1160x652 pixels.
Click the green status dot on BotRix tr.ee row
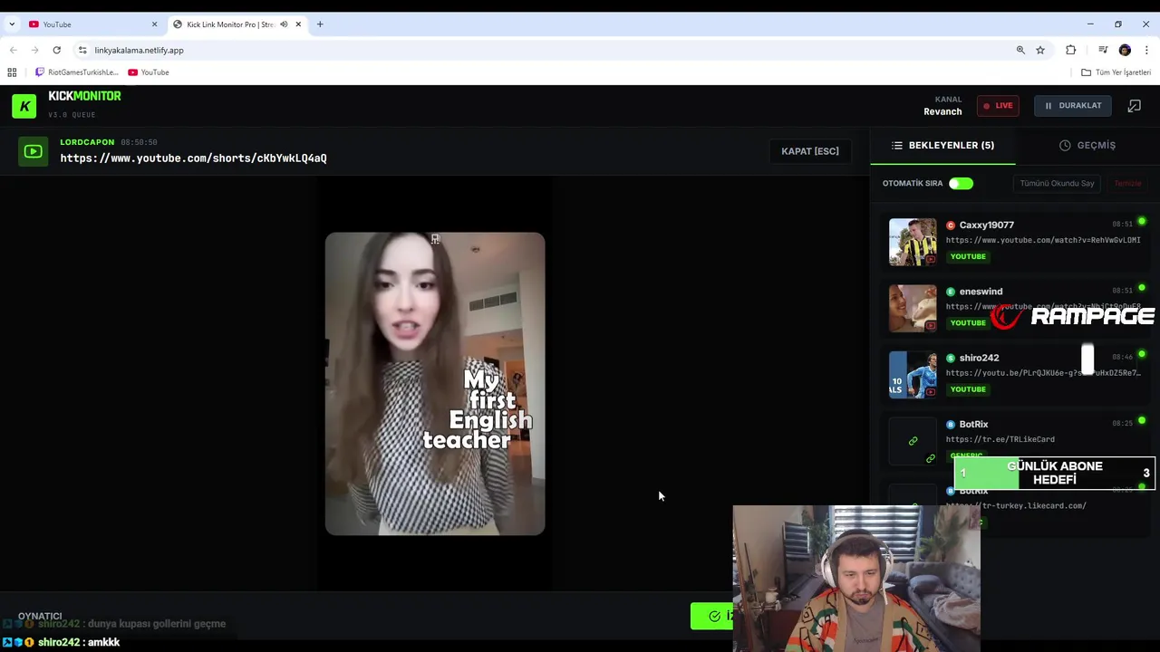click(1142, 420)
